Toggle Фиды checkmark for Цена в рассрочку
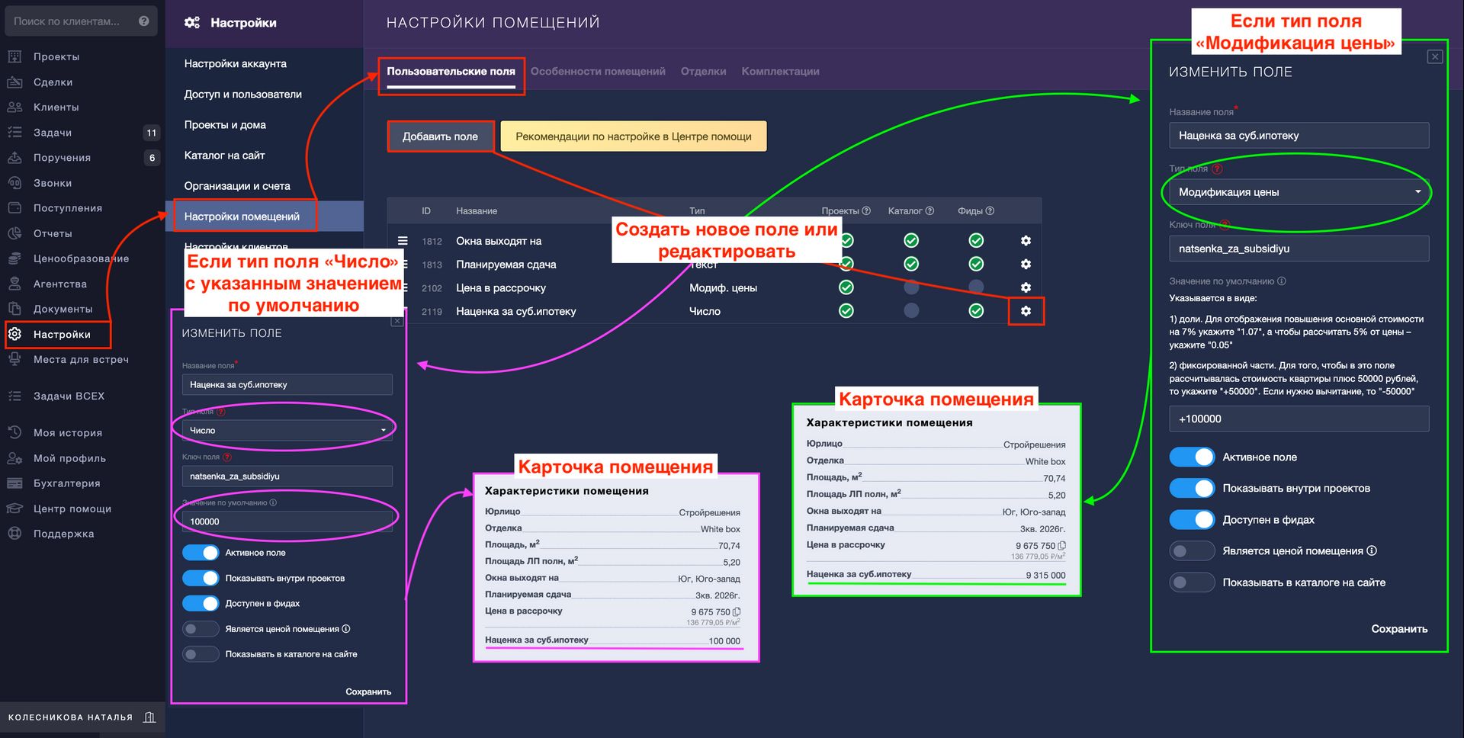 click(975, 287)
